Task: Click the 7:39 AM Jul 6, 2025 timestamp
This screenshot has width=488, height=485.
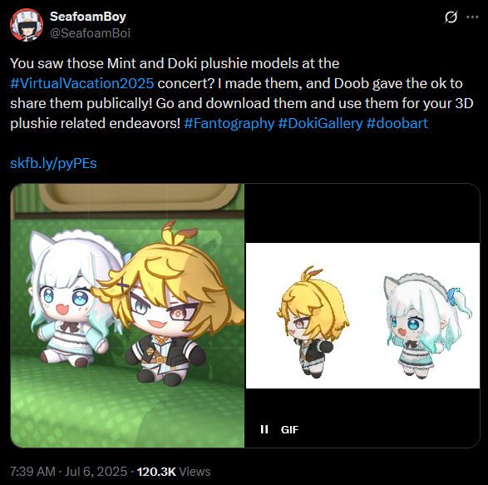Action: pos(68,472)
